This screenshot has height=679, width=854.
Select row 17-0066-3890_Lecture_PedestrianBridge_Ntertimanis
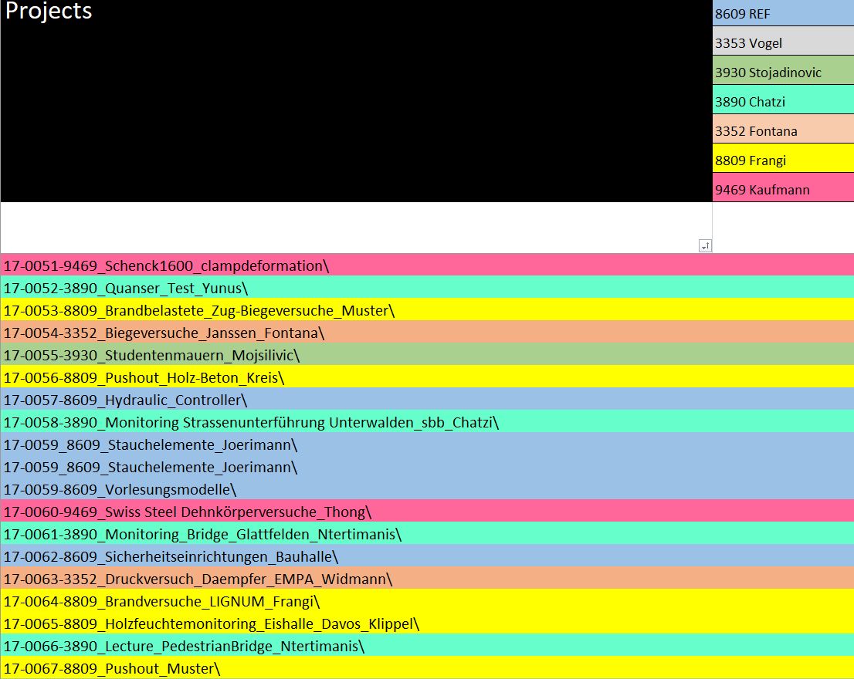427,645
